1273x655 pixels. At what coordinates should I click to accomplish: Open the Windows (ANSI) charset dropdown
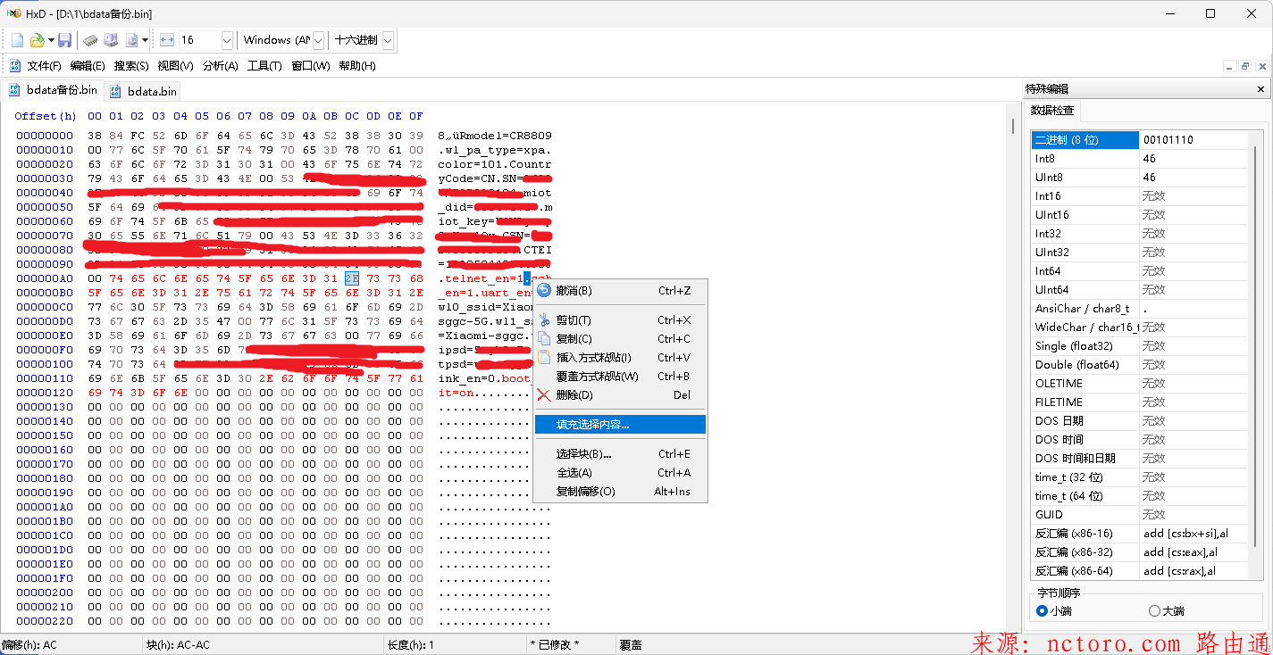318,40
